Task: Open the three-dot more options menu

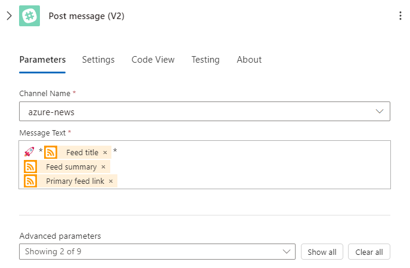Action: [400, 16]
